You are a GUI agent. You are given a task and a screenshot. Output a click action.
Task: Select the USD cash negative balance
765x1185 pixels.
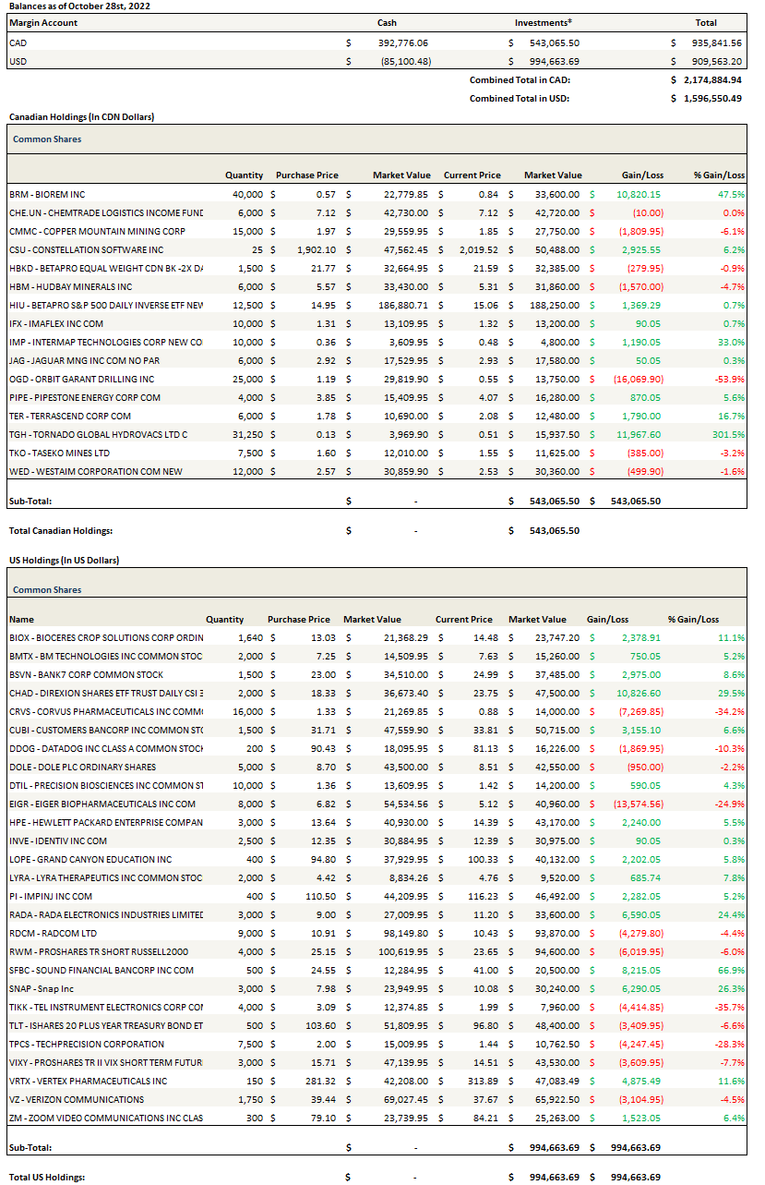click(x=406, y=61)
